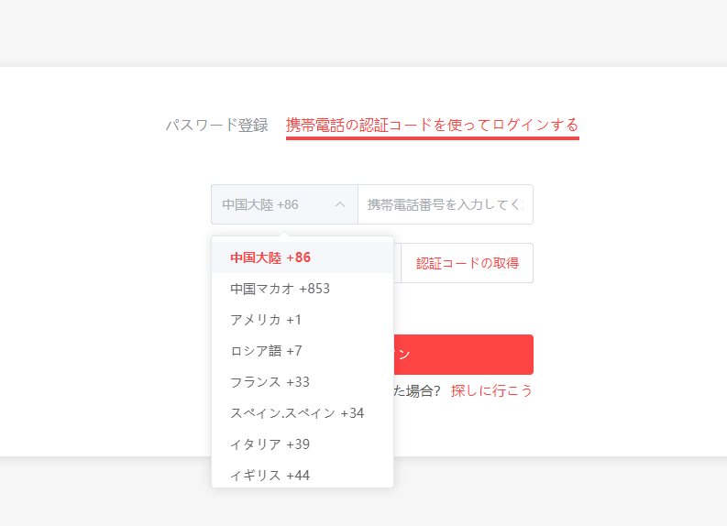Click the grey 中国大陸 +86 text in selector
This screenshot has width=727, height=526.
[260, 204]
